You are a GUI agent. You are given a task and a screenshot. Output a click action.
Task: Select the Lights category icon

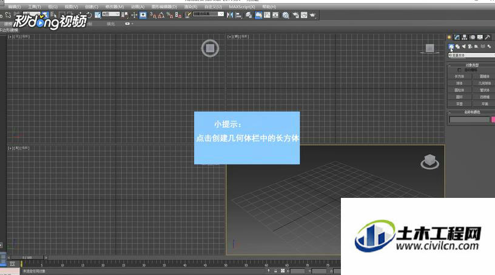(463, 47)
